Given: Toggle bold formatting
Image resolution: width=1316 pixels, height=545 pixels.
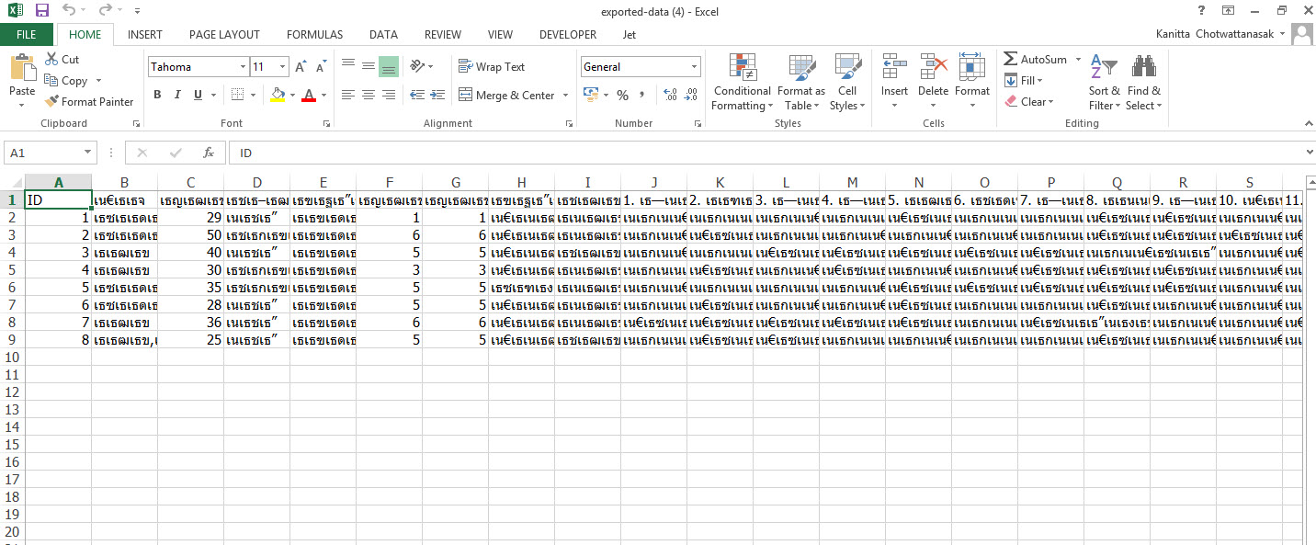Looking at the screenshot, I should (157, 95).
